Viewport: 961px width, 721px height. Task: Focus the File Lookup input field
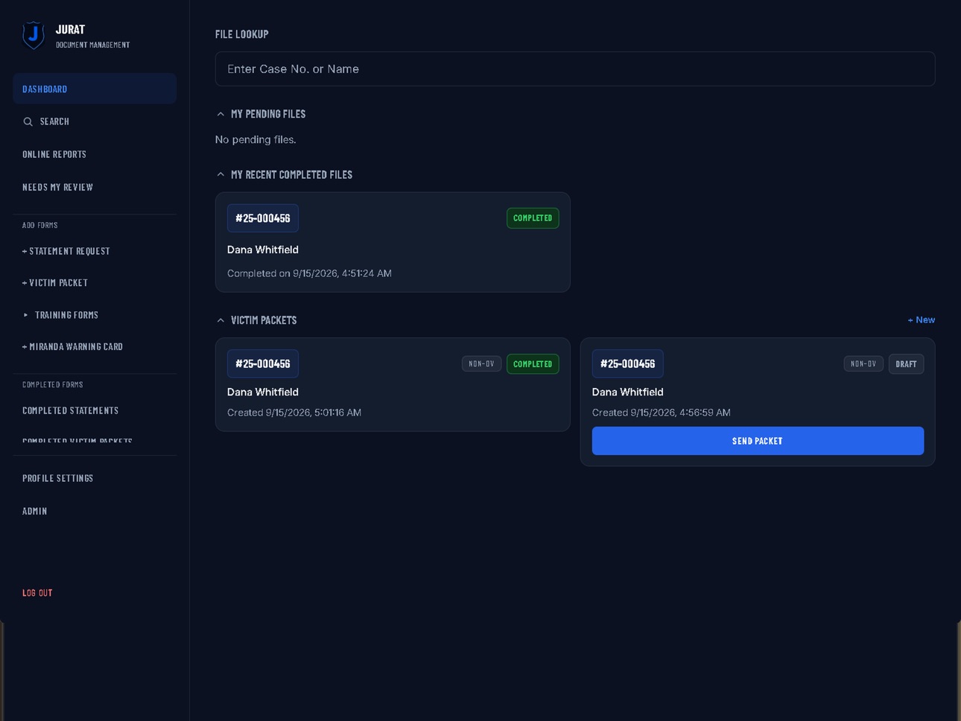click(575, 69)
